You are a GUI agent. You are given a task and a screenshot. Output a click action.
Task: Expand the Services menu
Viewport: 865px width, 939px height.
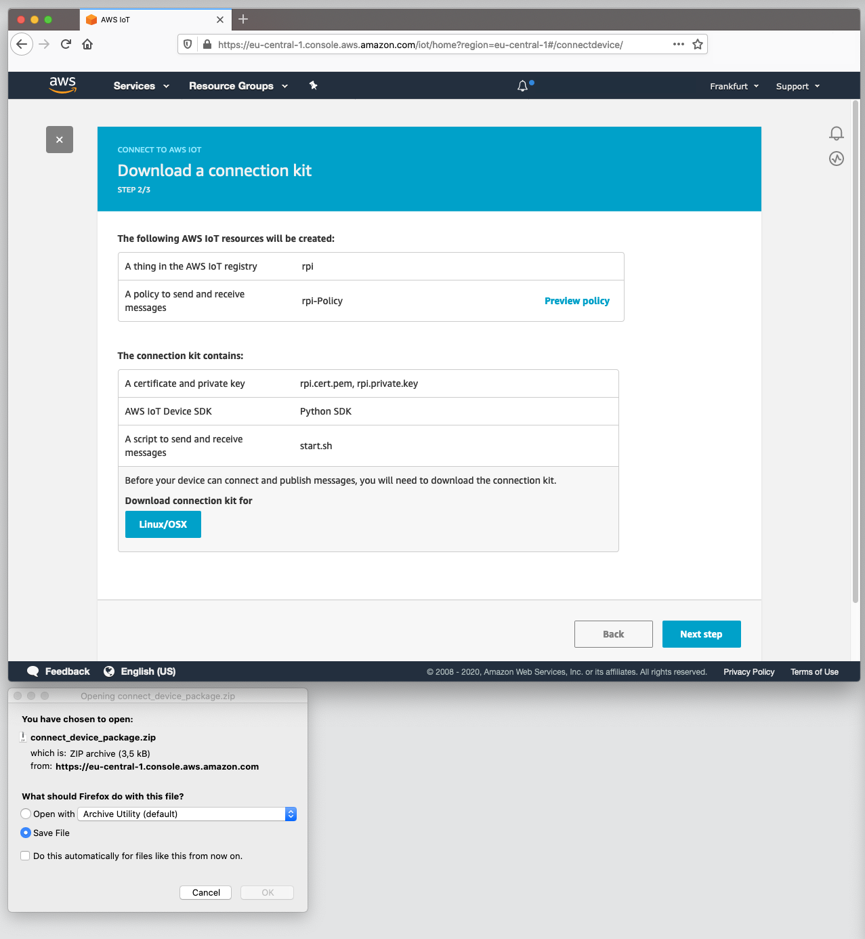coord(142,86)
